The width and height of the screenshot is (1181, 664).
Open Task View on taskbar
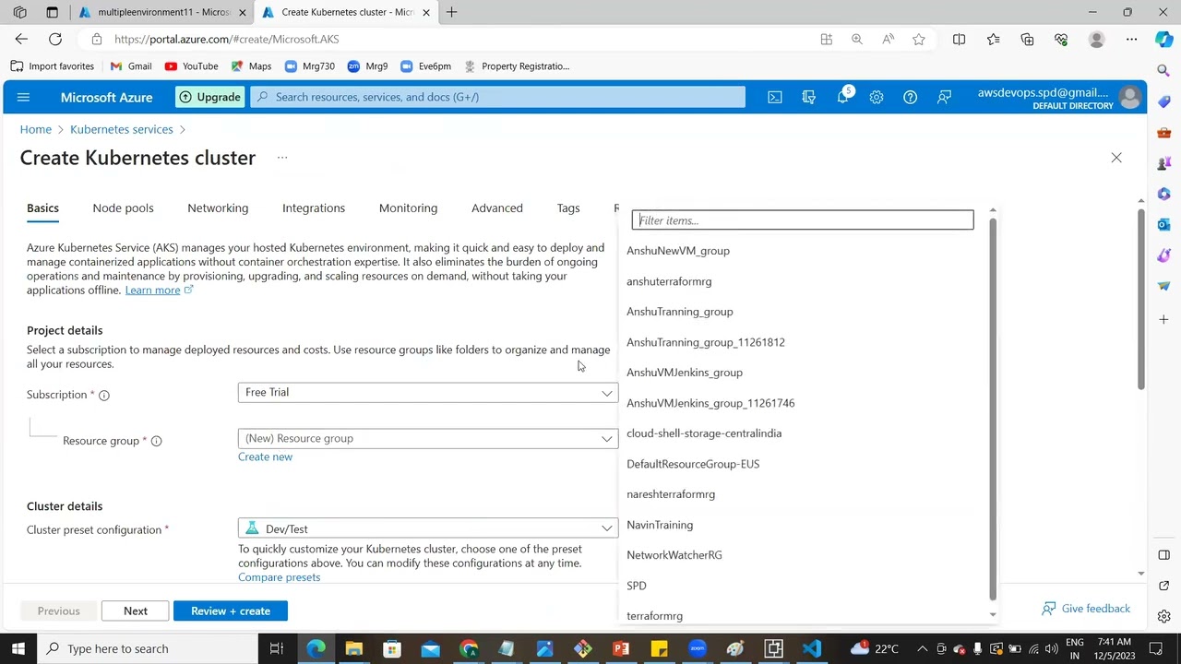pos(276,648)
